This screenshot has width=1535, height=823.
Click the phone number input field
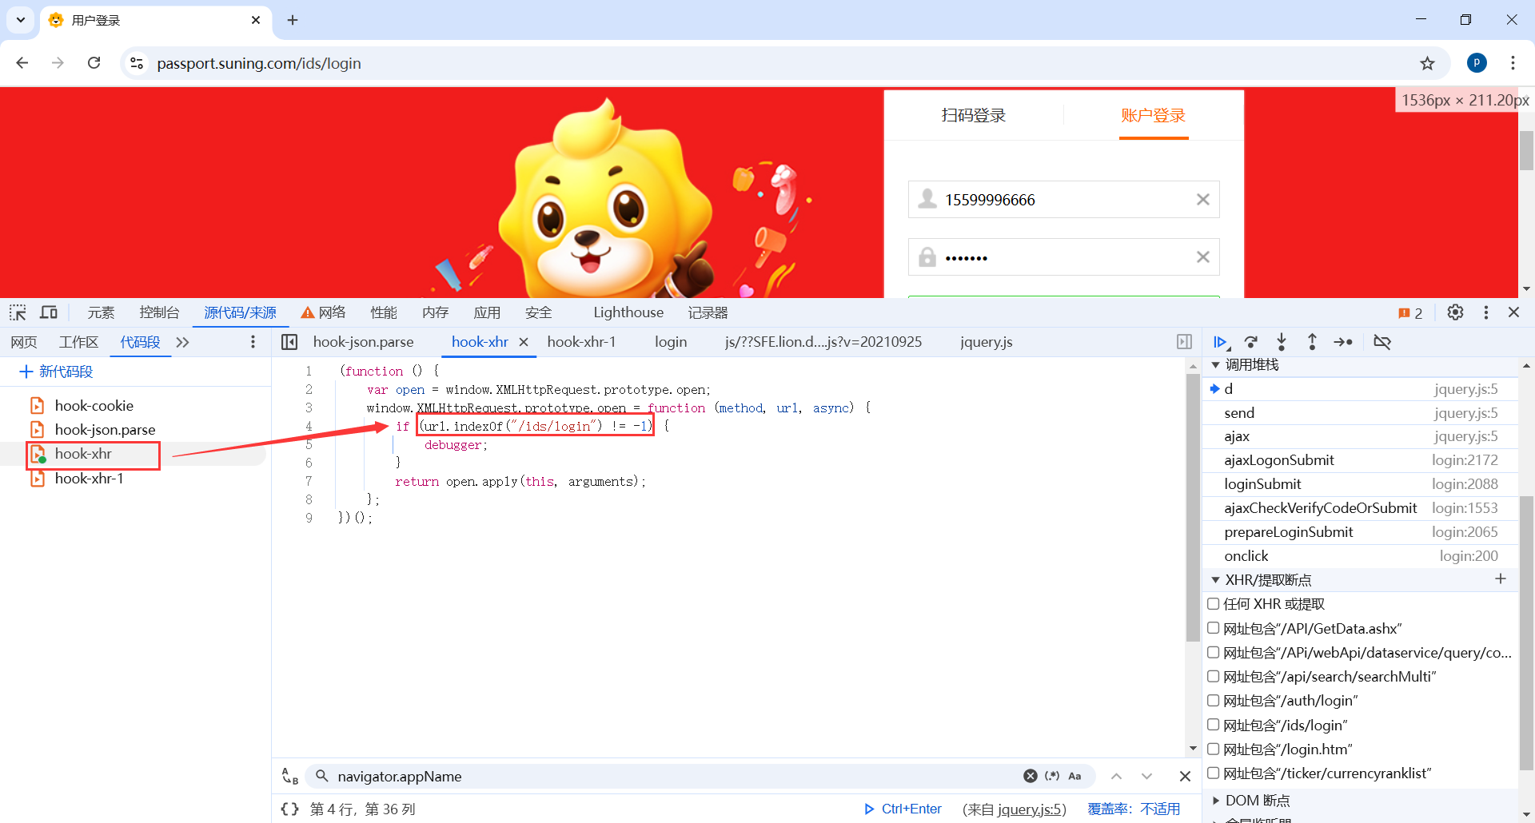click(1063, 199)
